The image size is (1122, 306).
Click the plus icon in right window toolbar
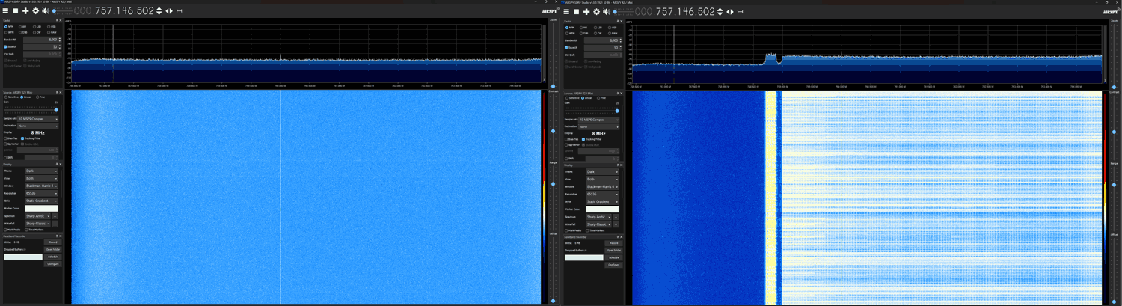(586, 11)
